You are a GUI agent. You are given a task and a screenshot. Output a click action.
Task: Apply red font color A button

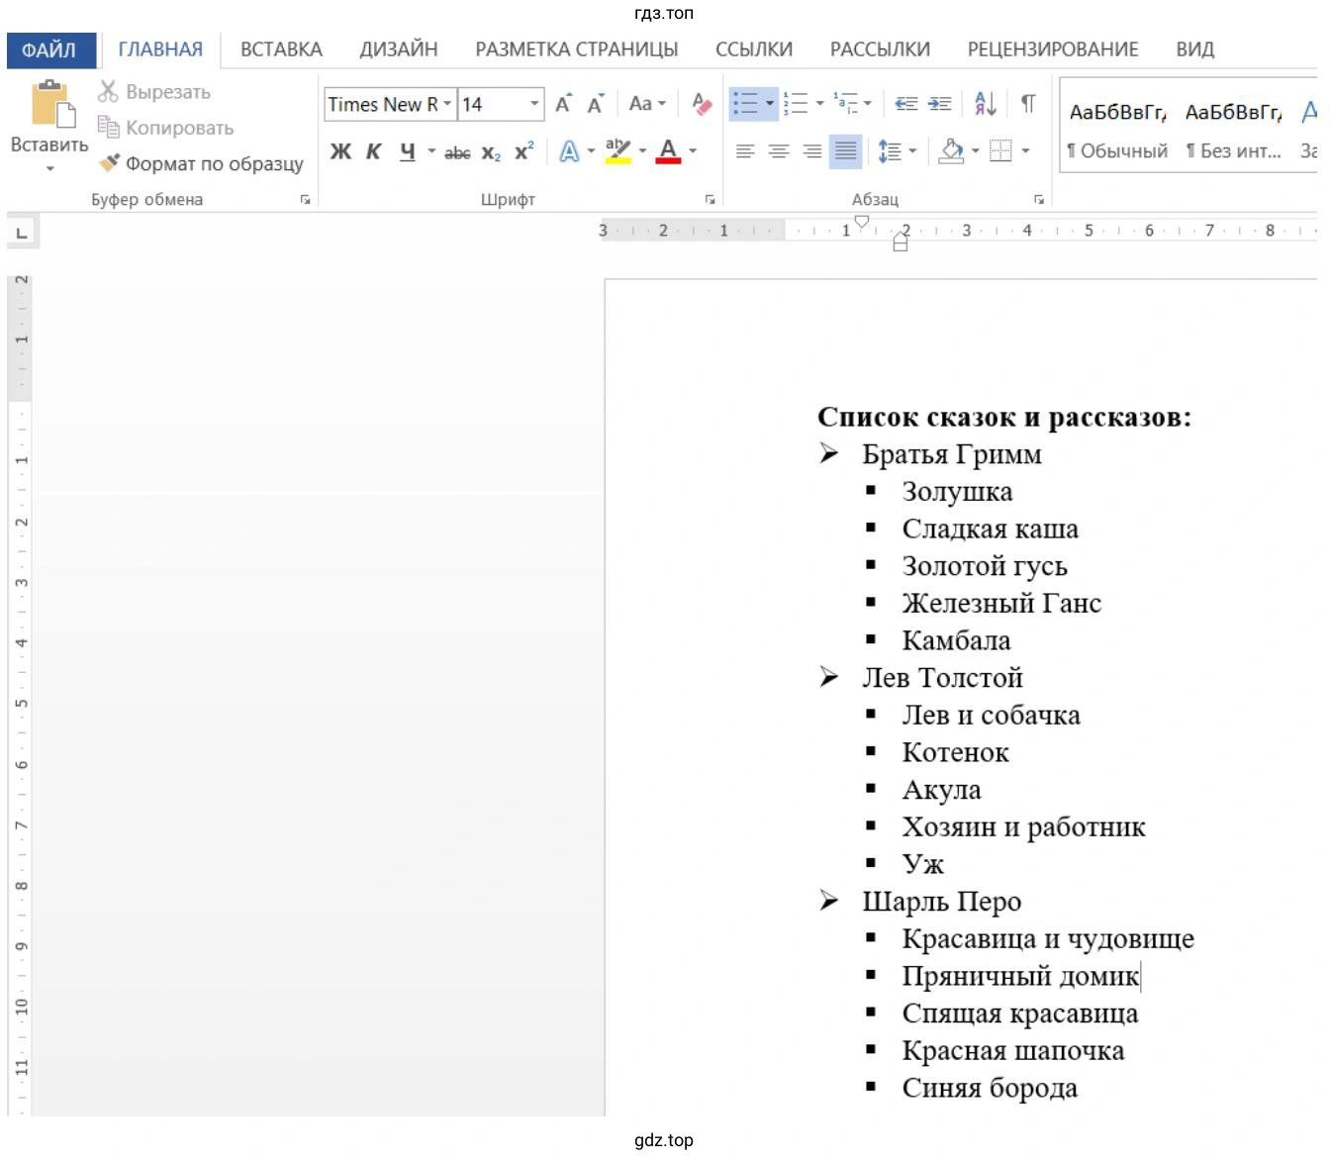click(669, 151)
